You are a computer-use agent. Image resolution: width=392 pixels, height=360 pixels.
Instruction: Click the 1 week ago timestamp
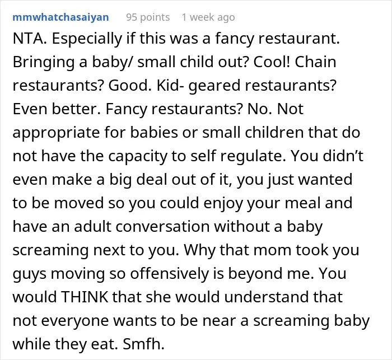pos(208,17)
